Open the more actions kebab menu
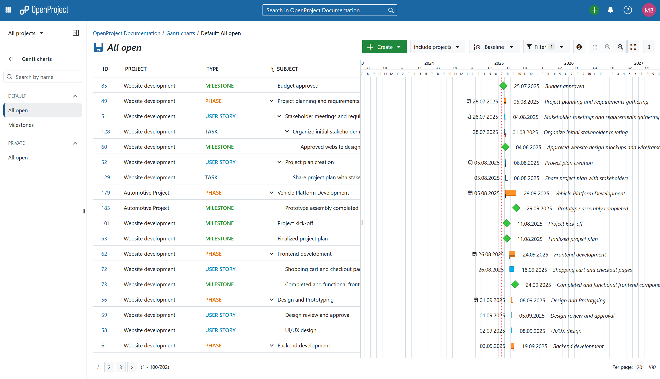 649,47
